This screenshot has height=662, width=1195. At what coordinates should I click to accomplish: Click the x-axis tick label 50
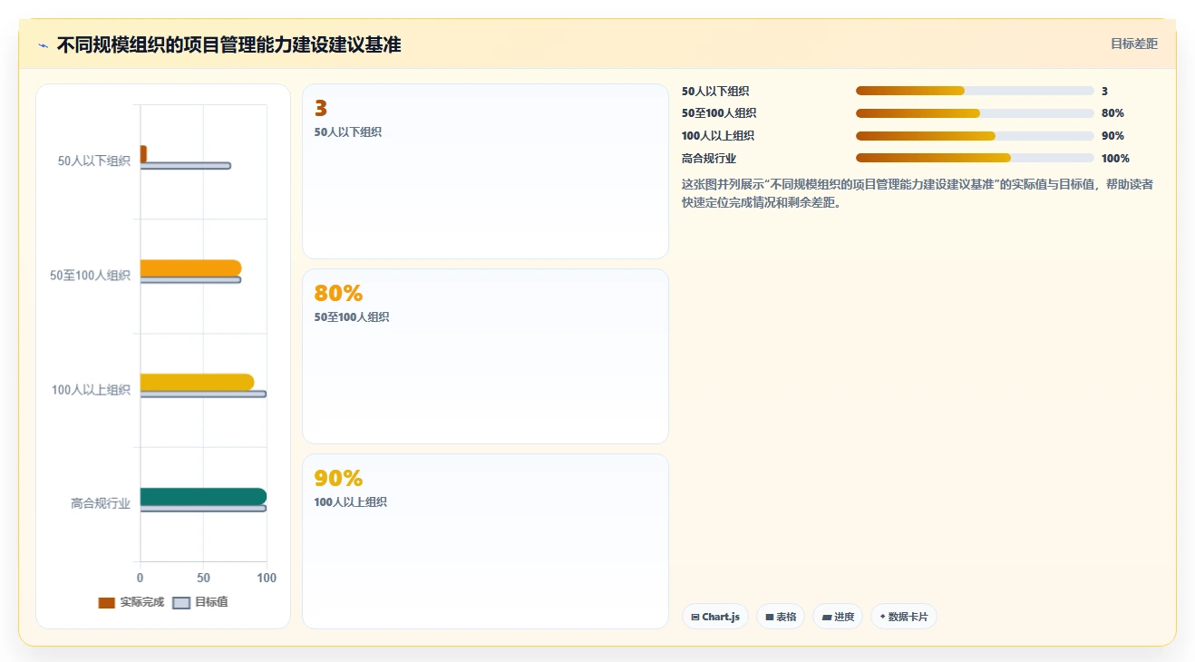(203, 578)
